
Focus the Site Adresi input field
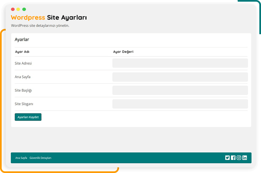180,63
